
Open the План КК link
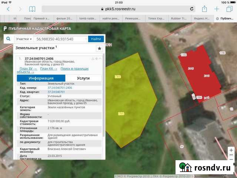coord(49,69)
